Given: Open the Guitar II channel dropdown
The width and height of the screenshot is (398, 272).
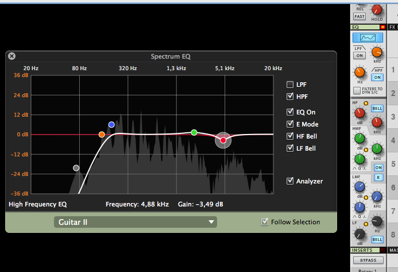Looking at the screenshot, I should point(136,222).
